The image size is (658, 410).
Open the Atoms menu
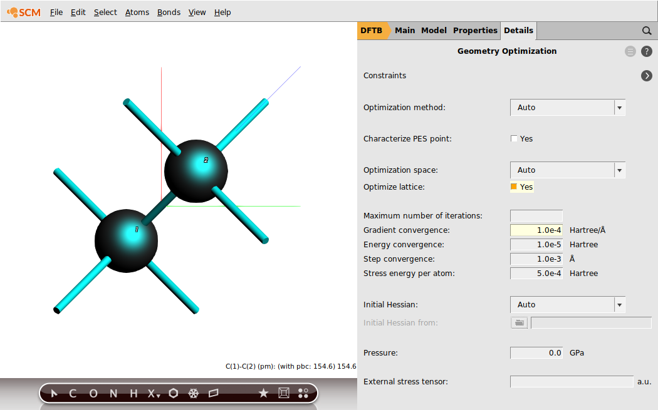[137, 13]
